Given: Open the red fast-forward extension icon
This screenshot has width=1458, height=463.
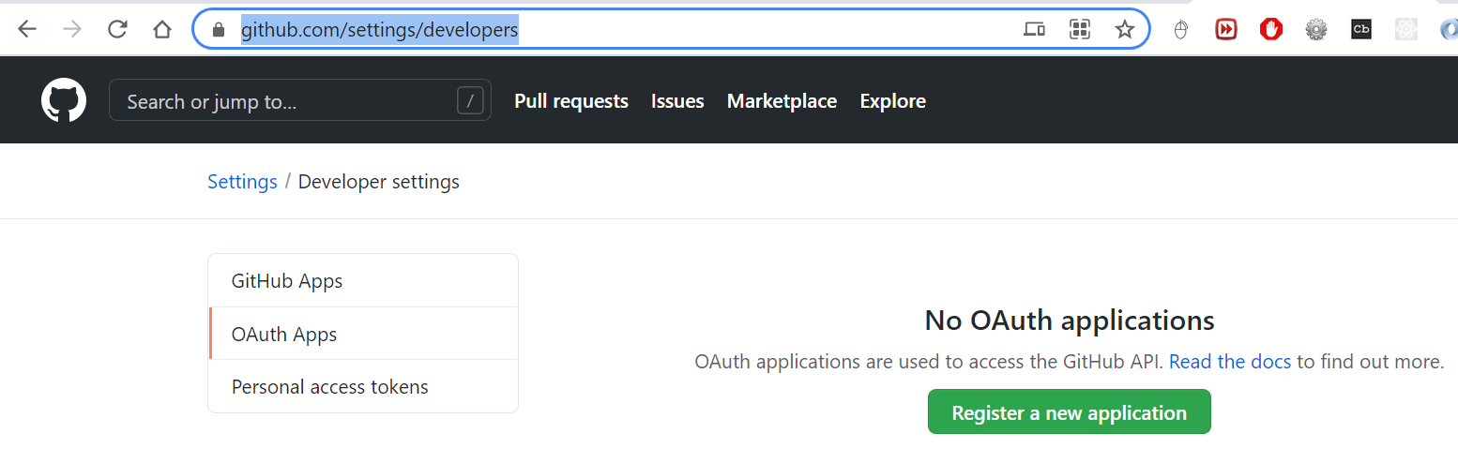Looking at the screenshot, I should [1226, 29].
